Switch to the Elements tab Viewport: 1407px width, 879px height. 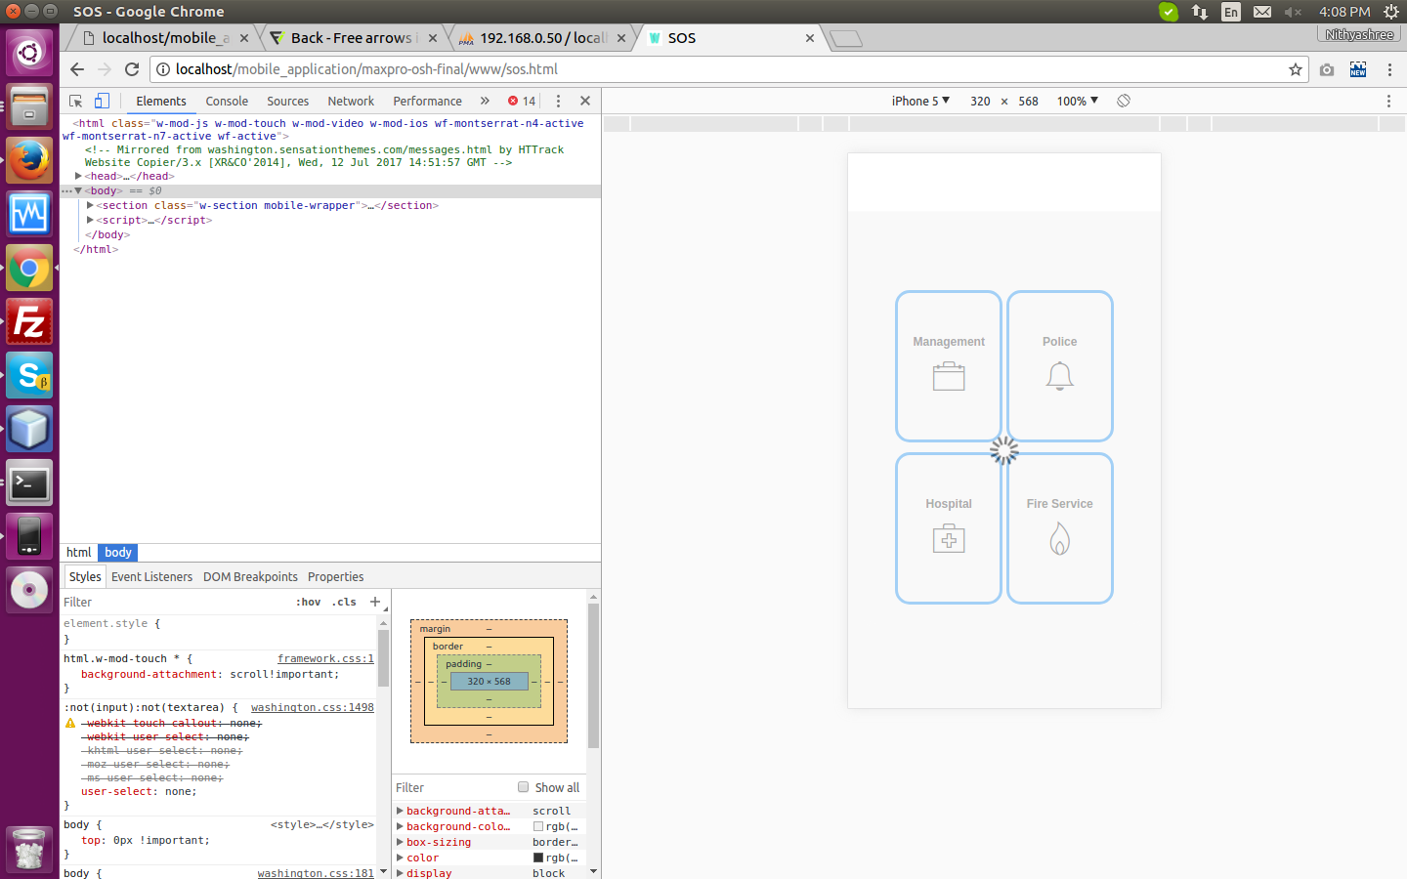(161, 101)
